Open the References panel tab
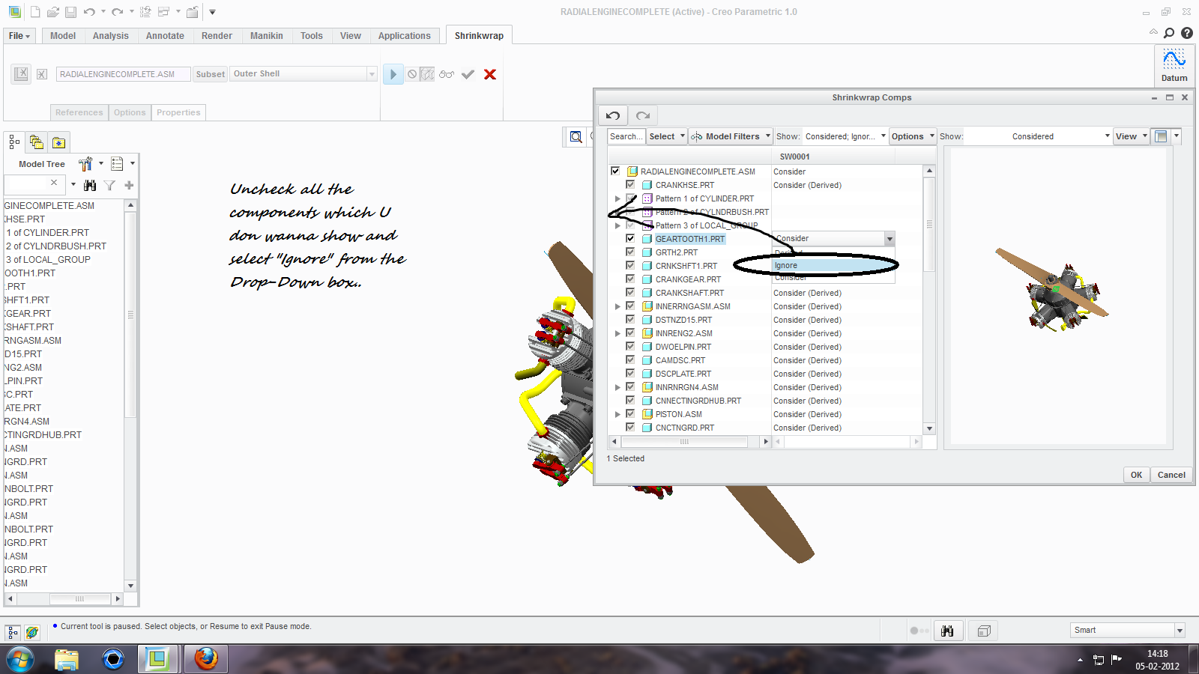1199x674 pixels. tap(79, 112)
